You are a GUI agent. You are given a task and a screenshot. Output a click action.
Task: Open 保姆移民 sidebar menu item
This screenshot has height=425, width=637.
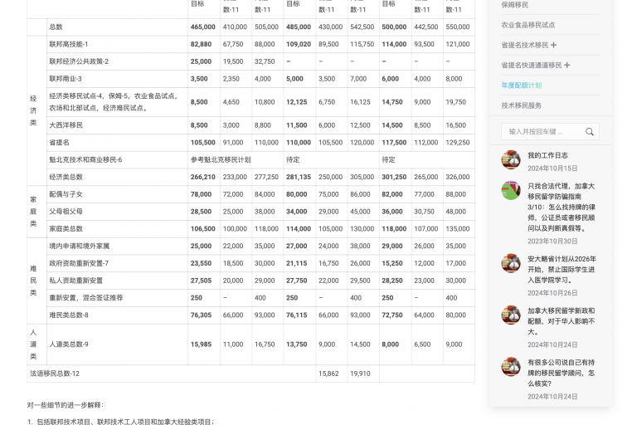514,5
